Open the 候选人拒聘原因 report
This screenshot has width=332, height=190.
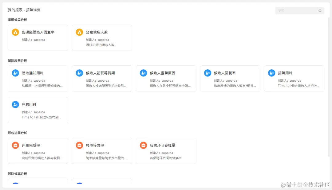point(166,78)
